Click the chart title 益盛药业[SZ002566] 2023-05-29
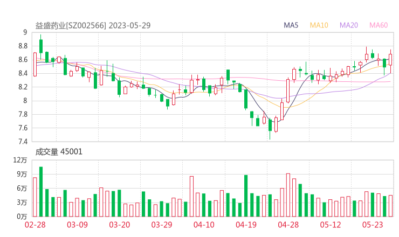Viewport: 399px width, 237px height. (93, 25)
